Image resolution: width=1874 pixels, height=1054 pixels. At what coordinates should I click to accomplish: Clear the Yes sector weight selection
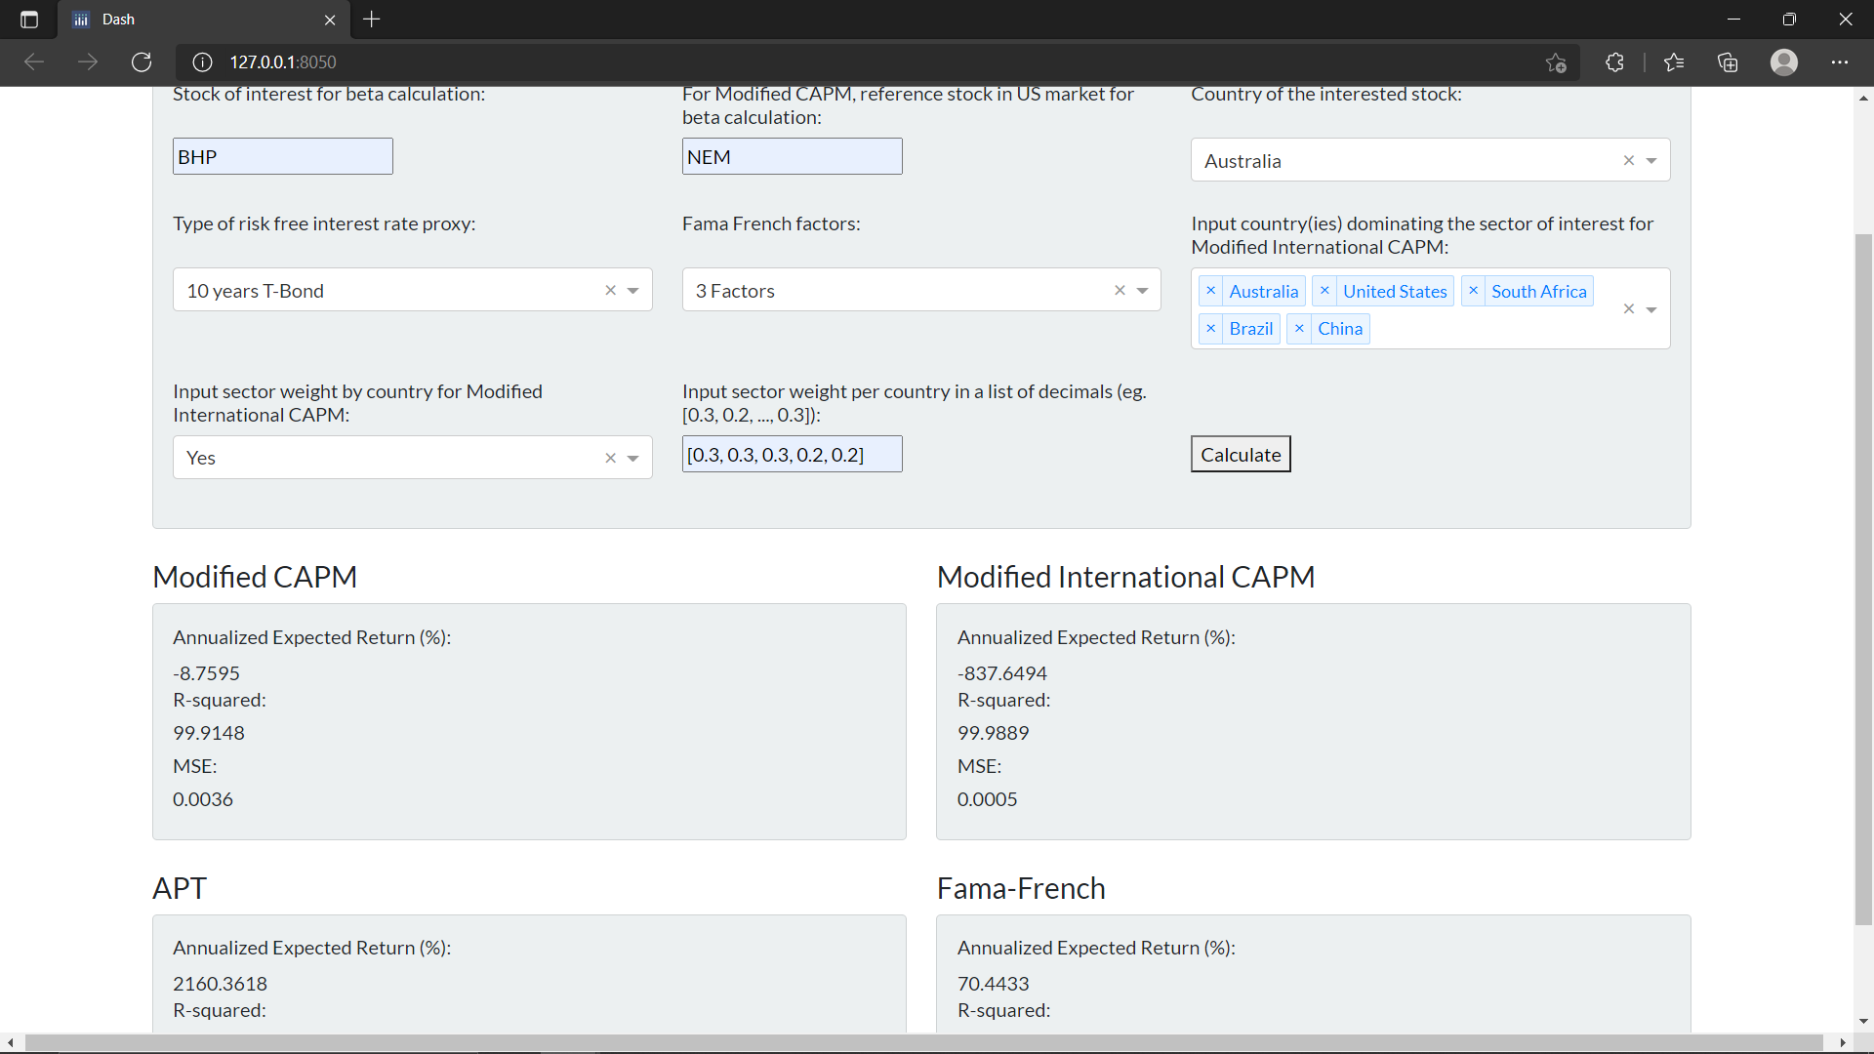point(610,458)
